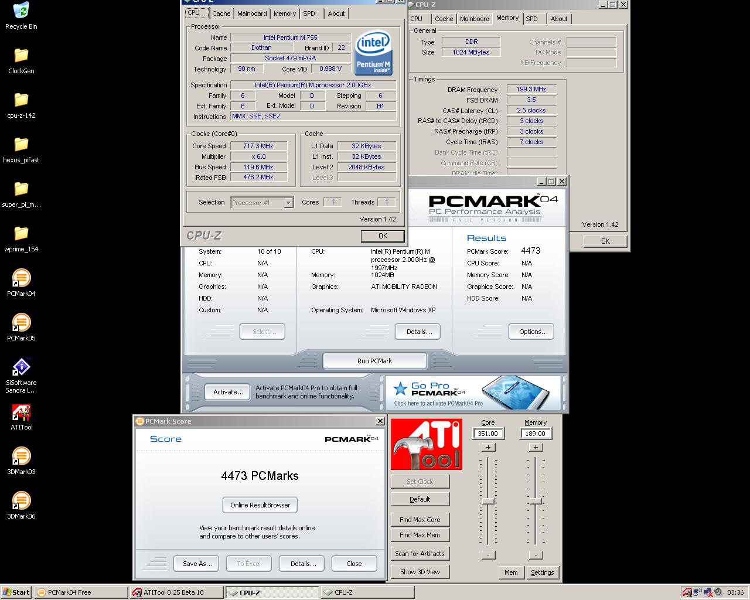Click OK in the front CPU-Z window
Screen dimensions: 750x600
[x=383, y=236]
